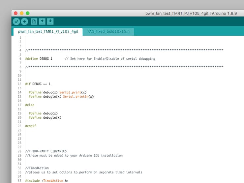Click the asterisk comment divider on line 4

(x=124, y=50)
